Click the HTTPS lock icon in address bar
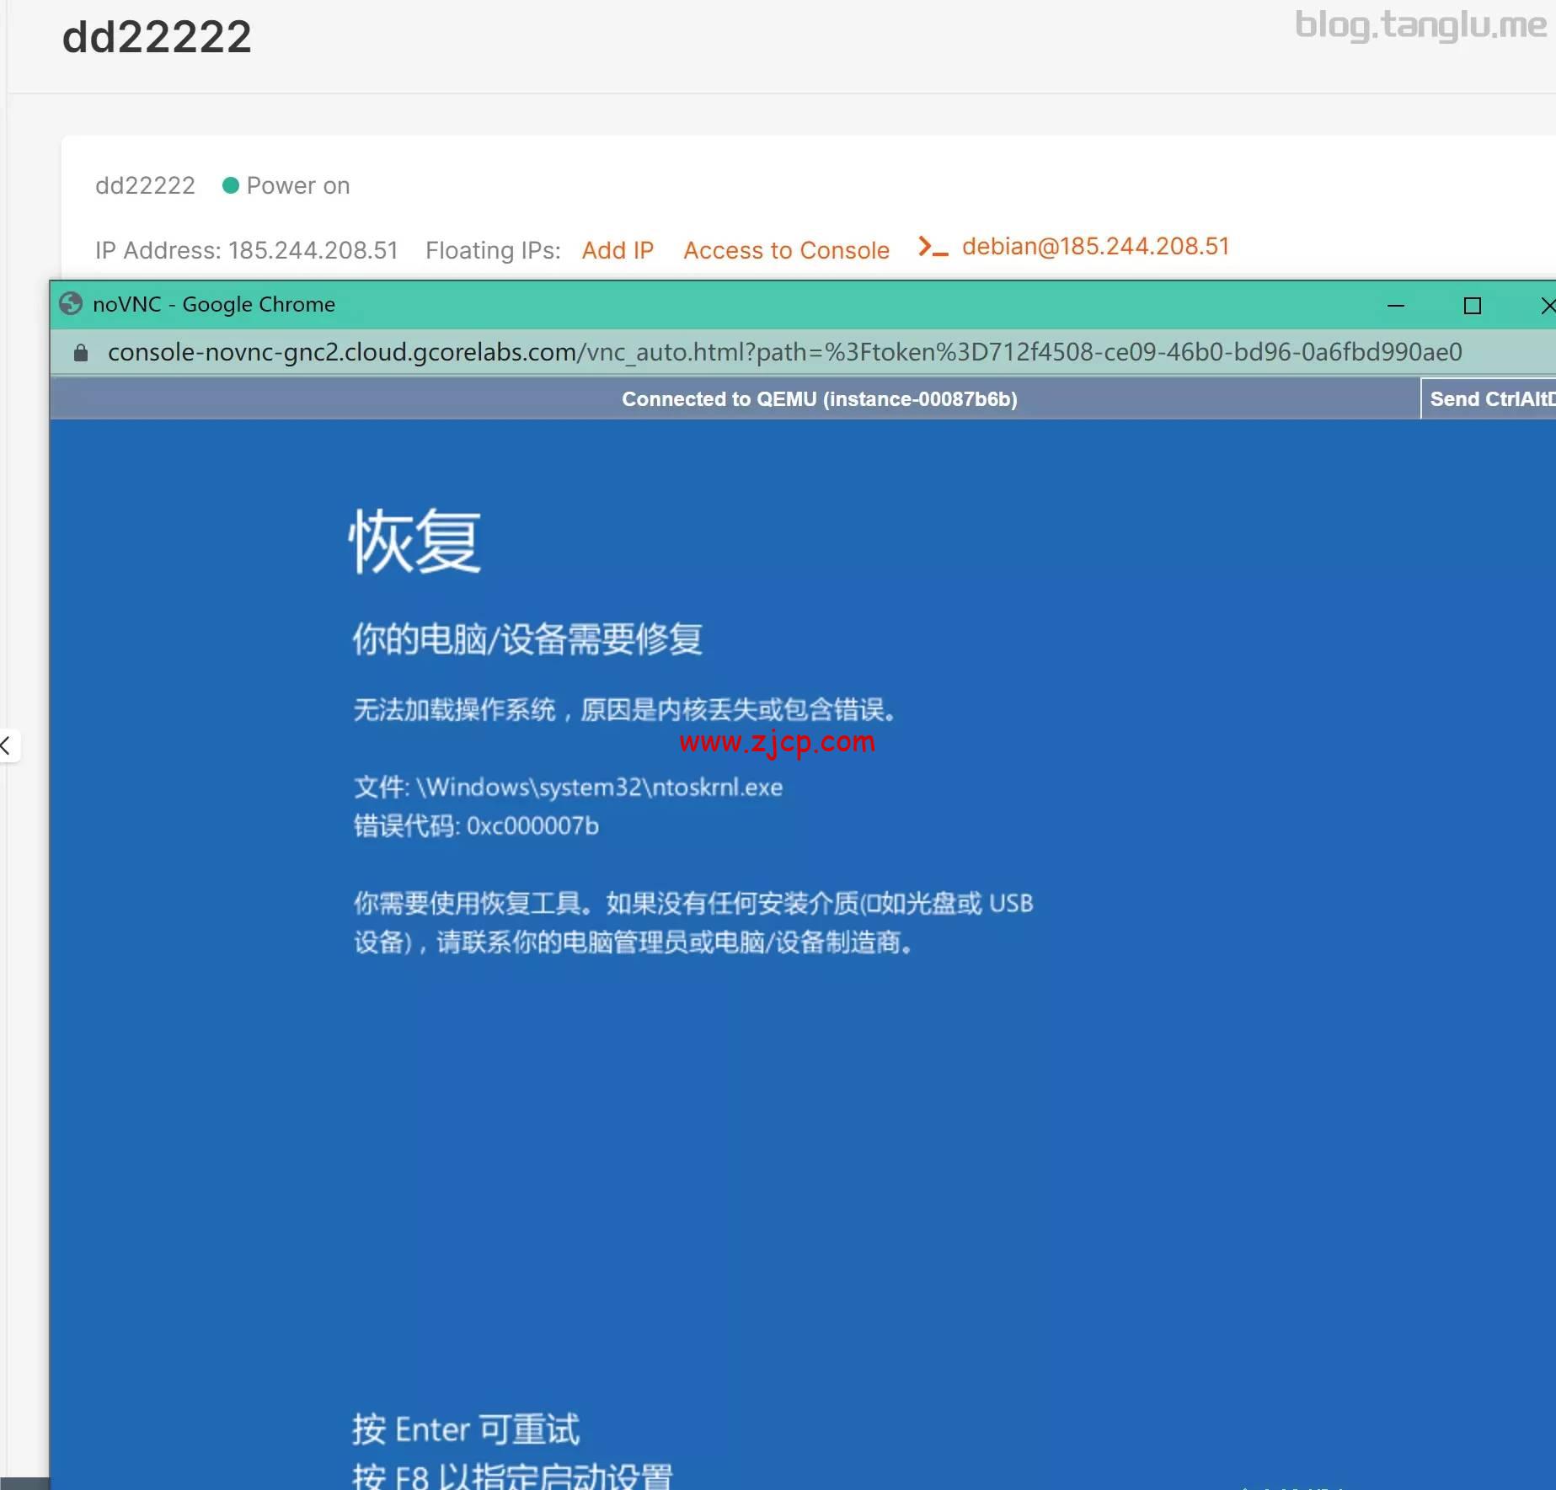1556x1490 pixels. pyautogui.click(x=80, y=352)
